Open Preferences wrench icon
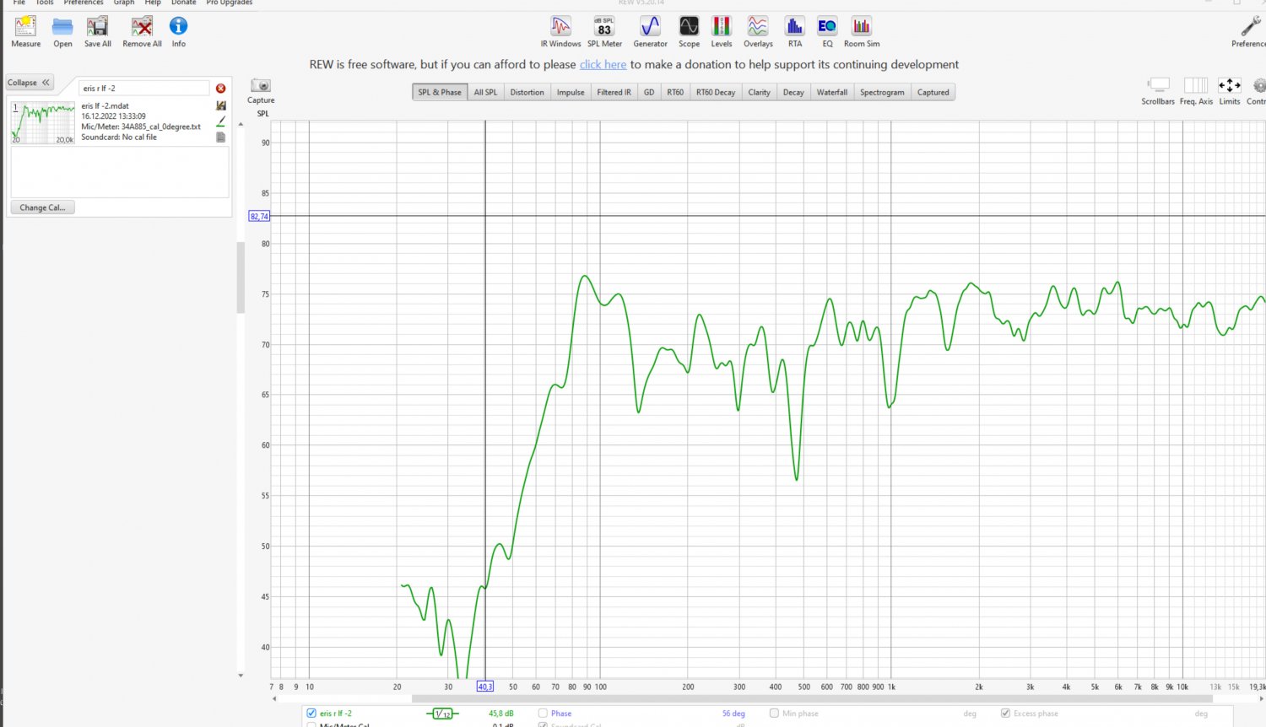Viewport: 1266px width, 727px height. pos(1249,32)
